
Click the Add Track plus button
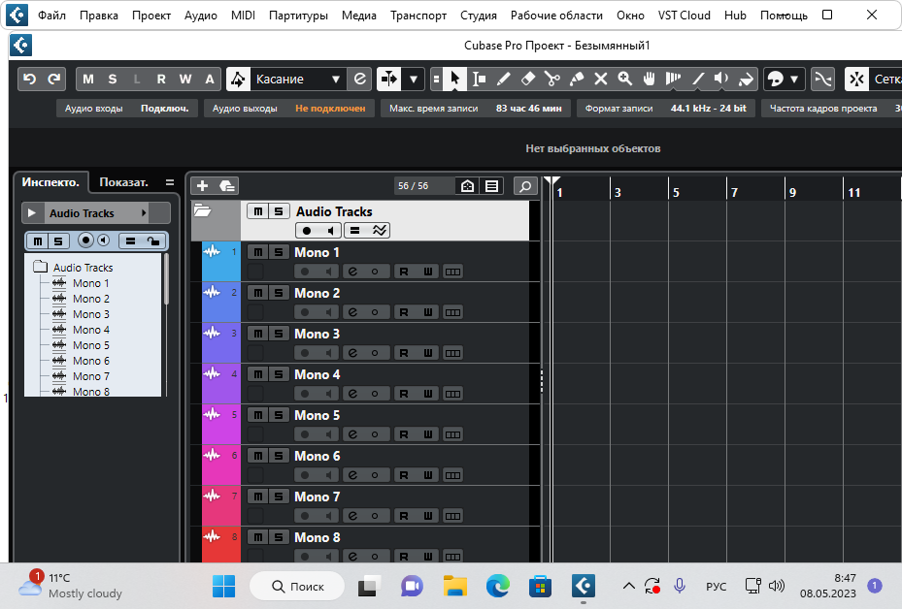[202, 186]
